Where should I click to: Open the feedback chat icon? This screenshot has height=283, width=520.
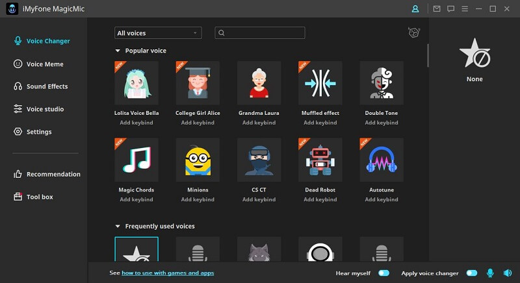[450, 9]
